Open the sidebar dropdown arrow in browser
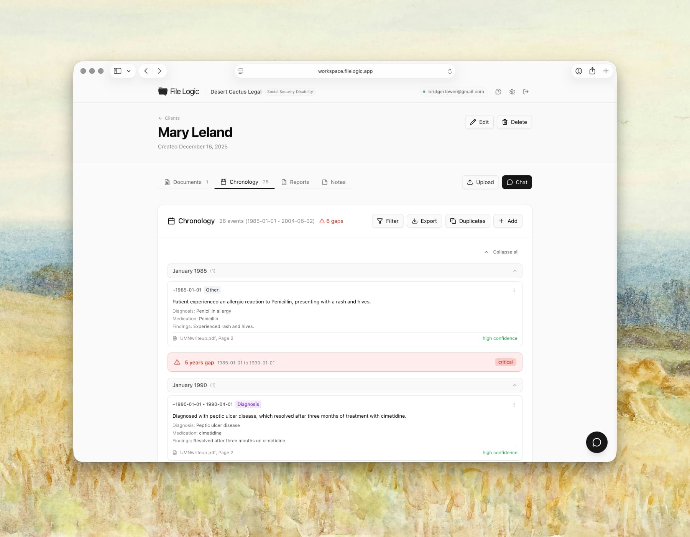The height and width of the screenshot is (537, 690). (x=129, y=71)
